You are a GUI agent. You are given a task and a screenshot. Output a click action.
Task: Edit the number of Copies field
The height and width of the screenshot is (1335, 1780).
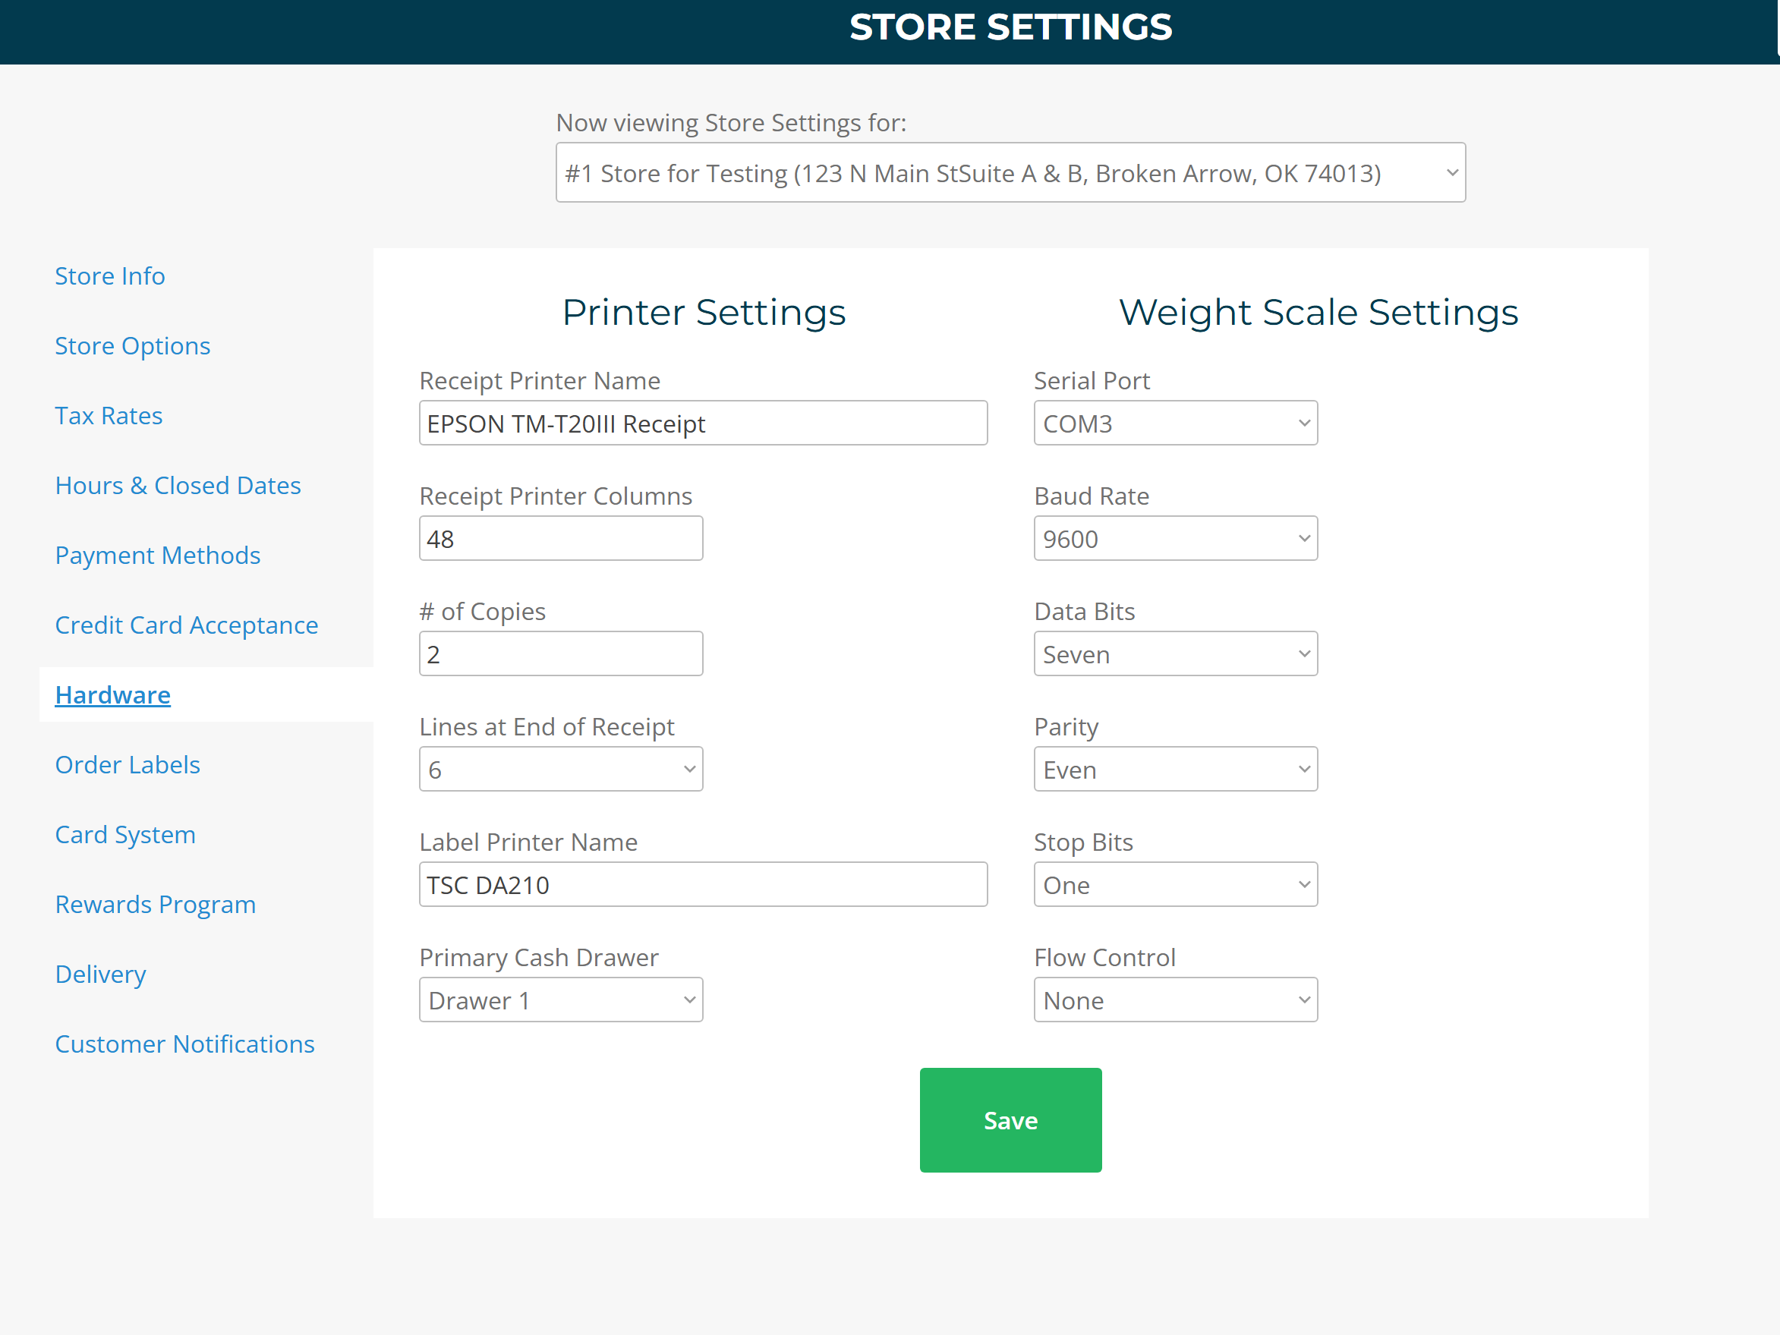point(561,654)
